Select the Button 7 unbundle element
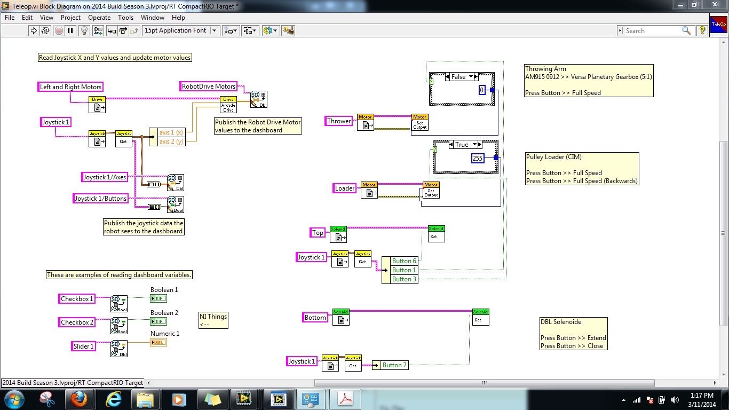 click(x=395, y=365)
